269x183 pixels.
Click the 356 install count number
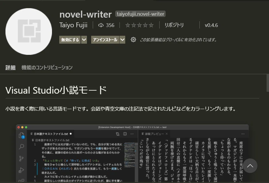click(x=110, y=25)
